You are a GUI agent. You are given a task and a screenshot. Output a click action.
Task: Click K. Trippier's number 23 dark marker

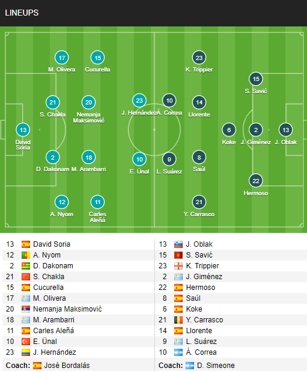(x=199, y=58)
